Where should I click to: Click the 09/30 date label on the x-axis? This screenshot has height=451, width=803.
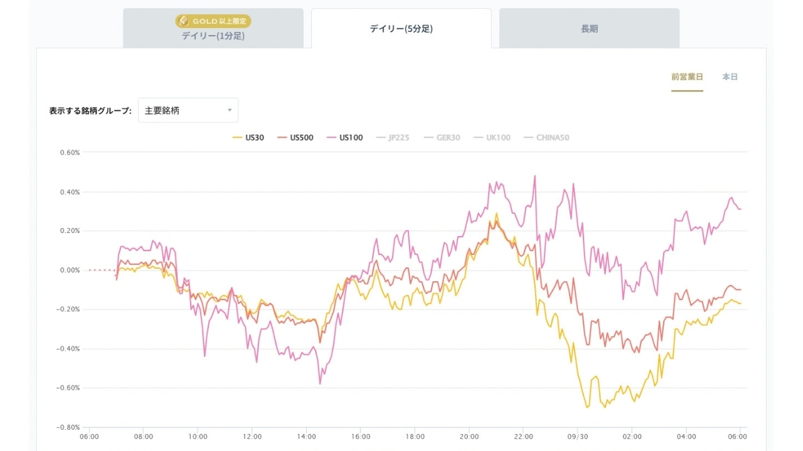coord(578,437)
